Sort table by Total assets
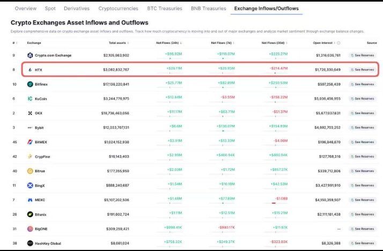Image resolution: width=383 pixels, height=251 pixels. [x=119, y=43]
